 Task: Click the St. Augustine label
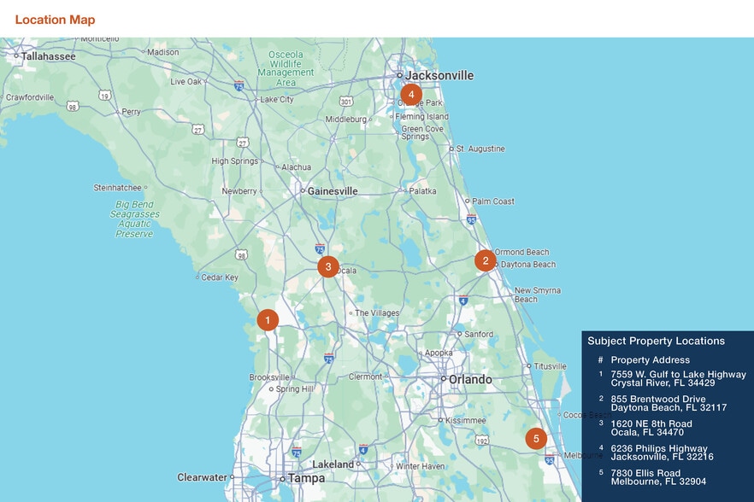point(480,149)
